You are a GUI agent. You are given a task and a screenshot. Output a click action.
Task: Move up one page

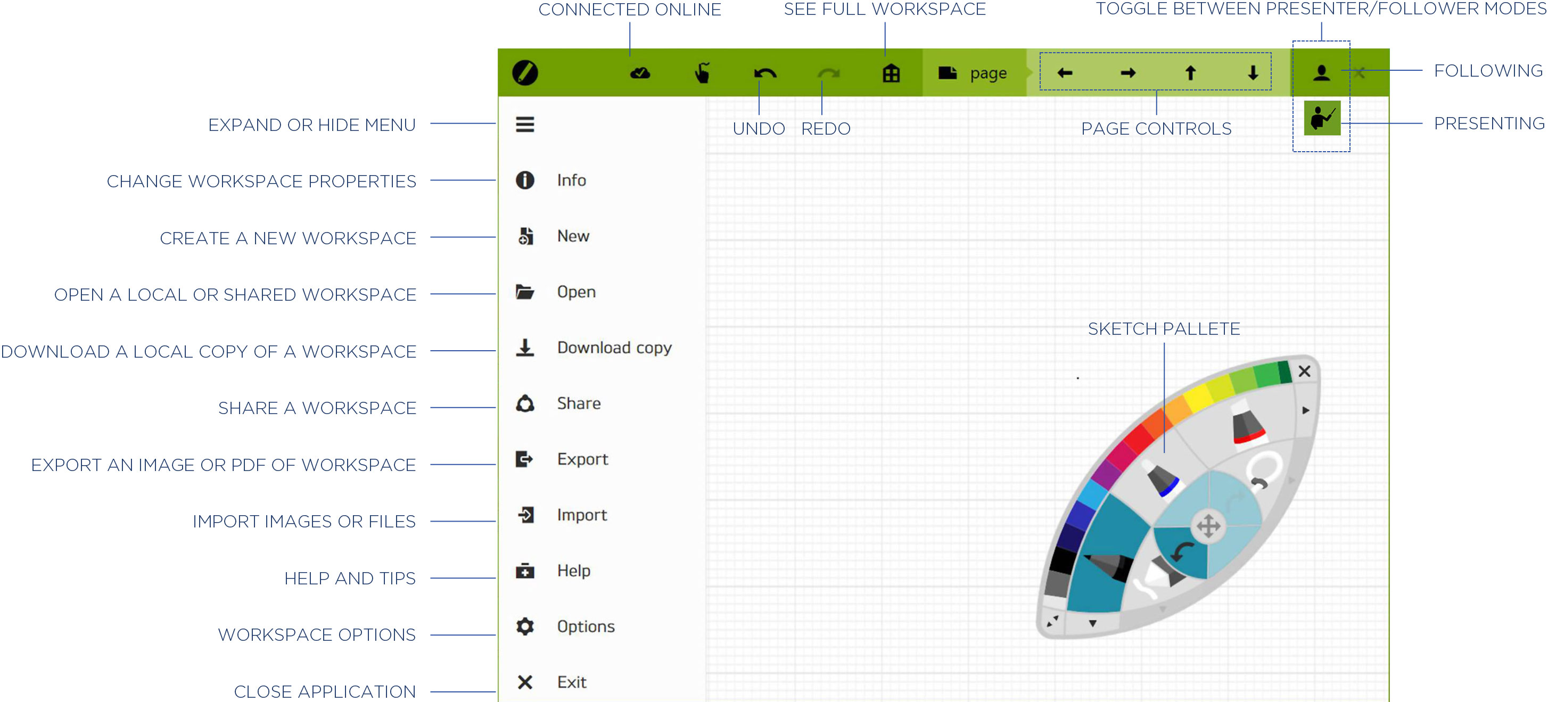pos(1190,73)
